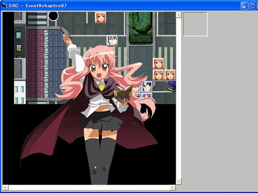Click the horizontal scrollbar right arrow
The width and height of the screenshot is (258, 193).
click(173, 187)
